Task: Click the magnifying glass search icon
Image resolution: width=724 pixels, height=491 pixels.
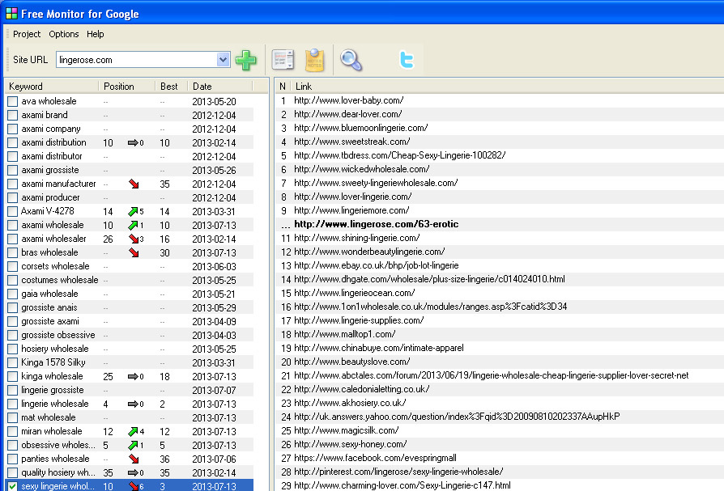Action: coord(351,60)
